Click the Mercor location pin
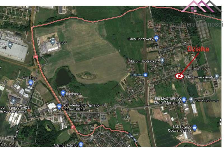Viewport: 224px width, 168px height. (53, 42)
